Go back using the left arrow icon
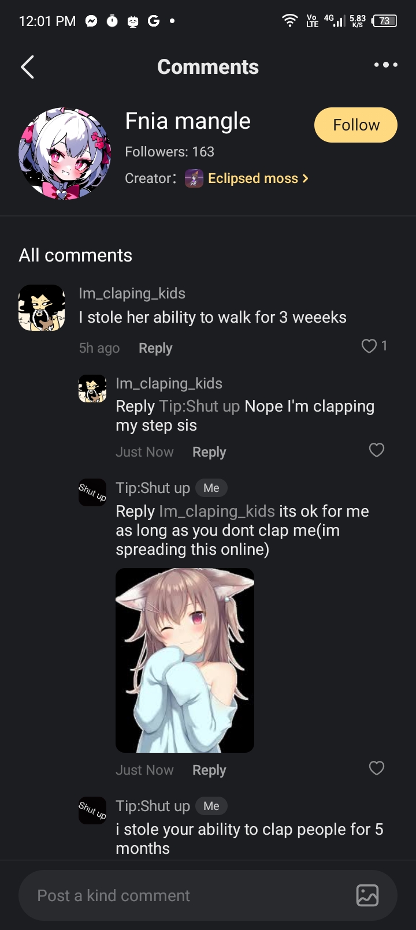The height and width of the screenshot is (930, 416). point(27,67)
